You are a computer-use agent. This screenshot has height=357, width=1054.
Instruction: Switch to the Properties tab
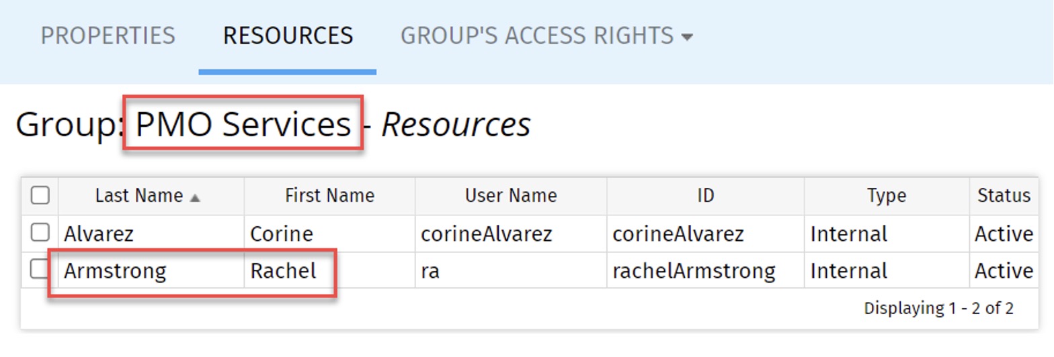coord(108,35)
